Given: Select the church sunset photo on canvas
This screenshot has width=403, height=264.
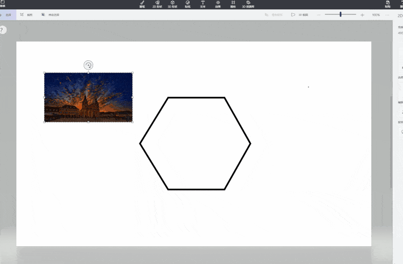Looking at the screenshot, I should click(89, 97).
